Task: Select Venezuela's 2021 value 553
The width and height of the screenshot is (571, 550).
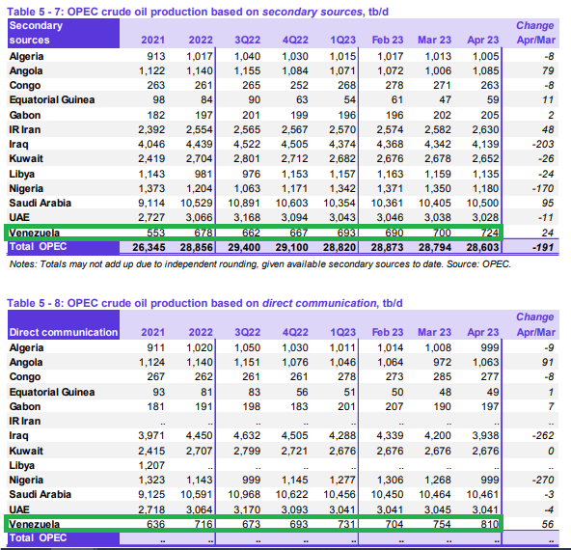Action: [x=156, y=233]
